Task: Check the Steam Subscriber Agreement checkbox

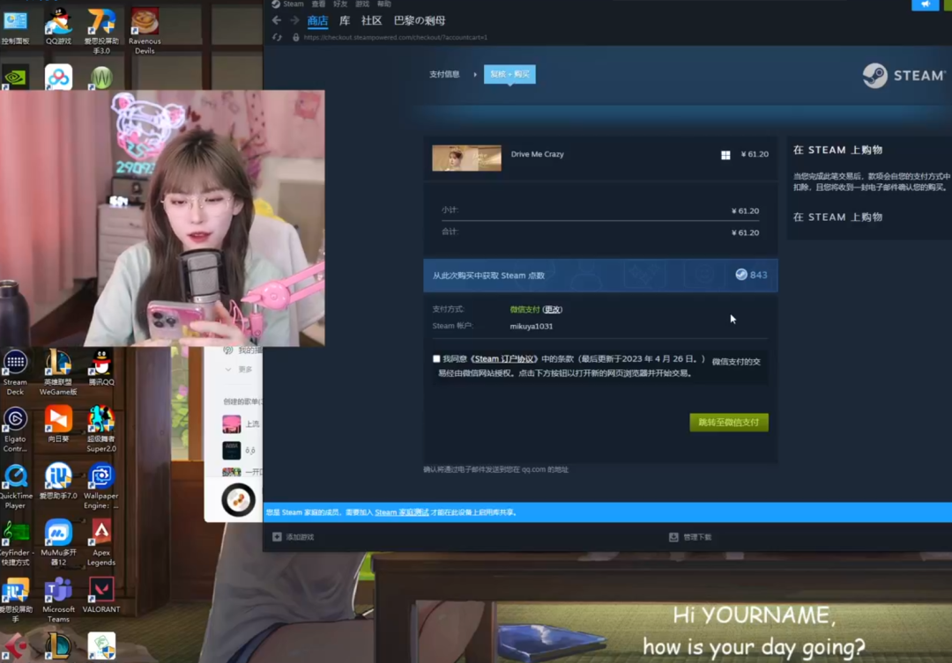Action: (x=436, y=359)
